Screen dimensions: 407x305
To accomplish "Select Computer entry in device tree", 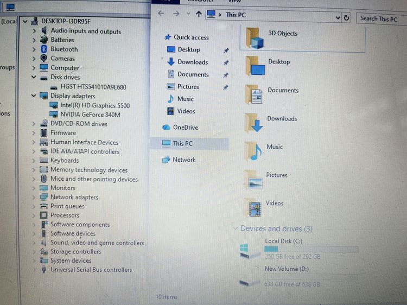I will (65, 68).
